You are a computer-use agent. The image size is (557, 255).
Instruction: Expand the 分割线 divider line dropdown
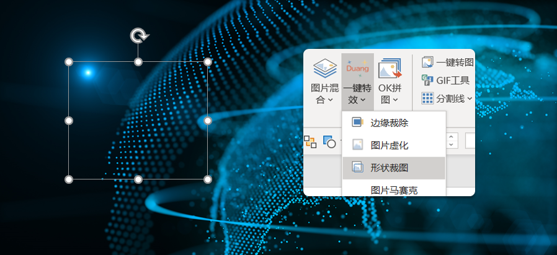pos(447,98)
